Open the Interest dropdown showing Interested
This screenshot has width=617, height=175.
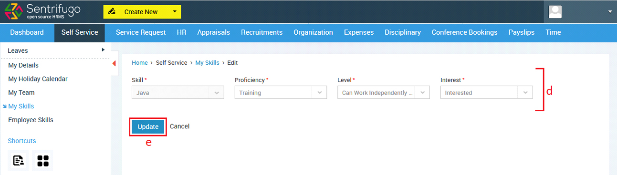click(486, 93)
